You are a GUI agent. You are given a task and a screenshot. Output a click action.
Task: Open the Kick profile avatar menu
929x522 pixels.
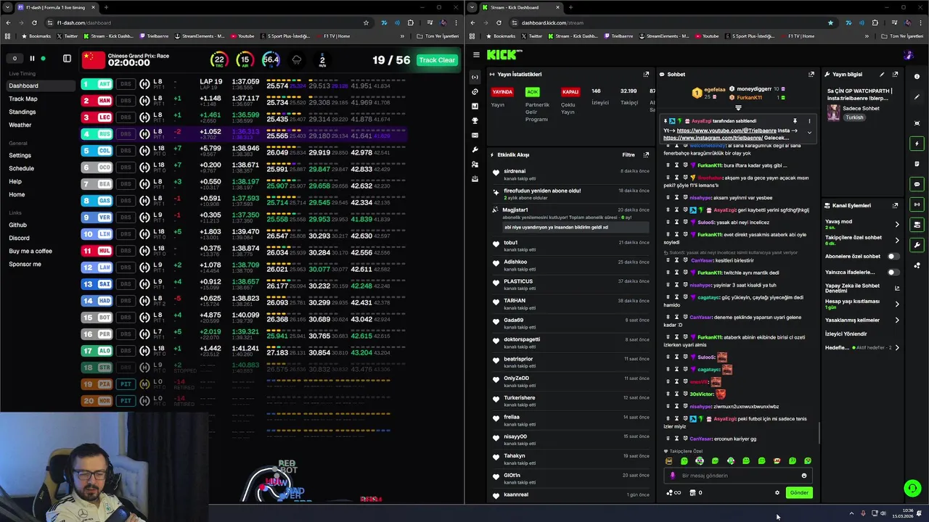coord(909,54)
